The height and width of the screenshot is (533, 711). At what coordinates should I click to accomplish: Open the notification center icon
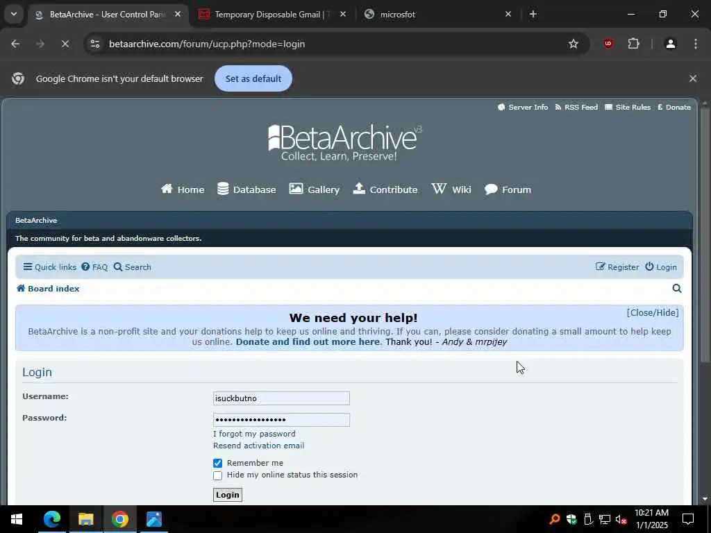pyautogui.click(x=688, y=519)
